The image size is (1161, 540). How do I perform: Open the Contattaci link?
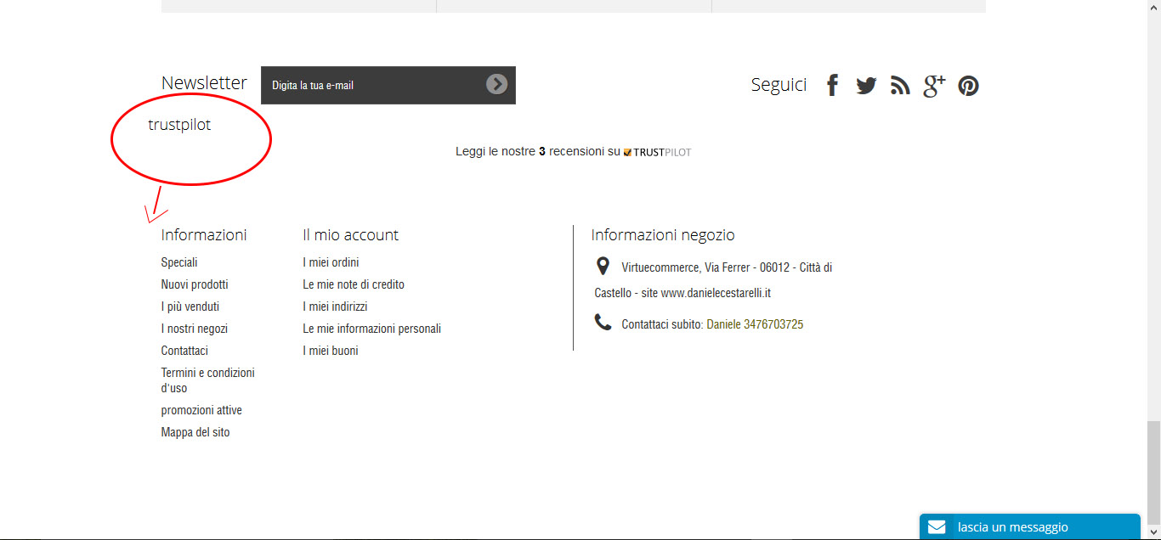(184, 351)
